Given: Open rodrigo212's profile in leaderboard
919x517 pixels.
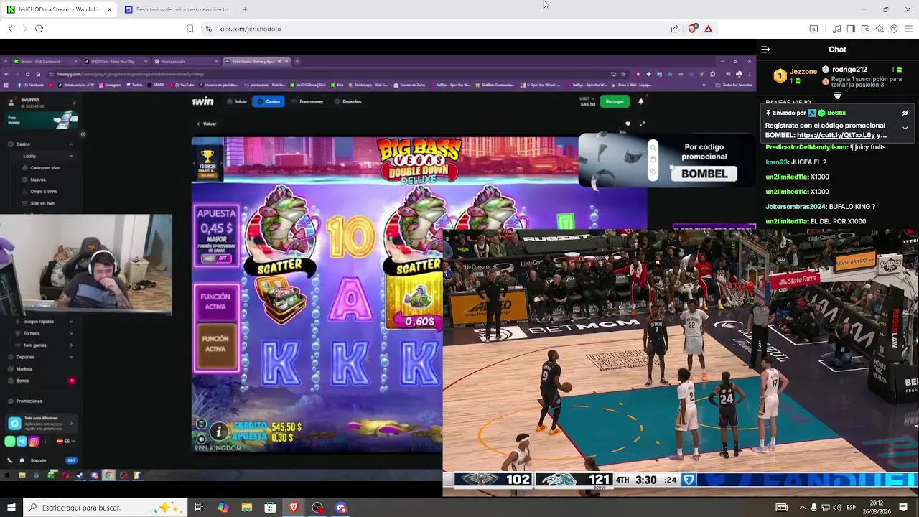Looking at the screenshot, I should click(849, 70).
